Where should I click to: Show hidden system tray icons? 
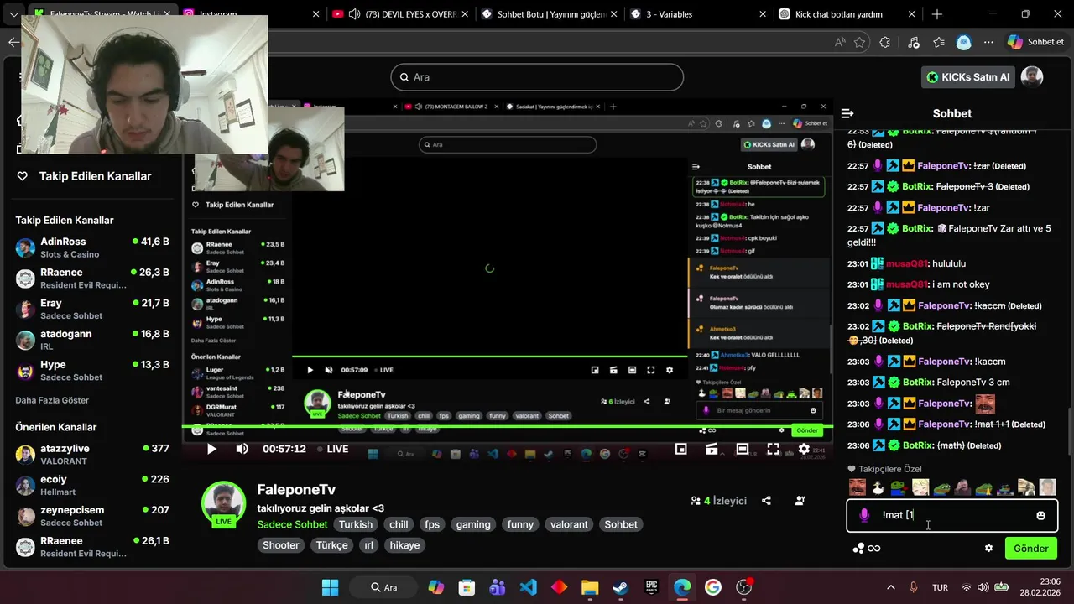pyautogui.click(x=890, y=587)
